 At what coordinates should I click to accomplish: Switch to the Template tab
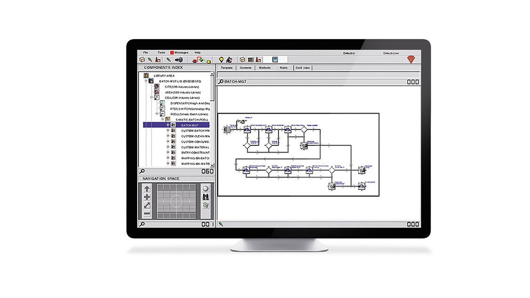(x=227, y=68)
